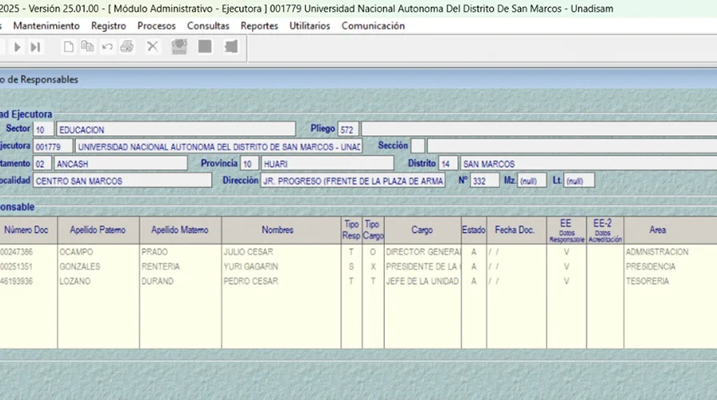The width and height of the screenshot is (717, 400).
Task: Click the TESORERIA area cell
Action: pos(671,281)
